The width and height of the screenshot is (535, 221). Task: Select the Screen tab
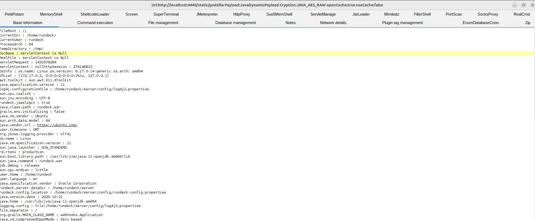[x=131, y=14]
